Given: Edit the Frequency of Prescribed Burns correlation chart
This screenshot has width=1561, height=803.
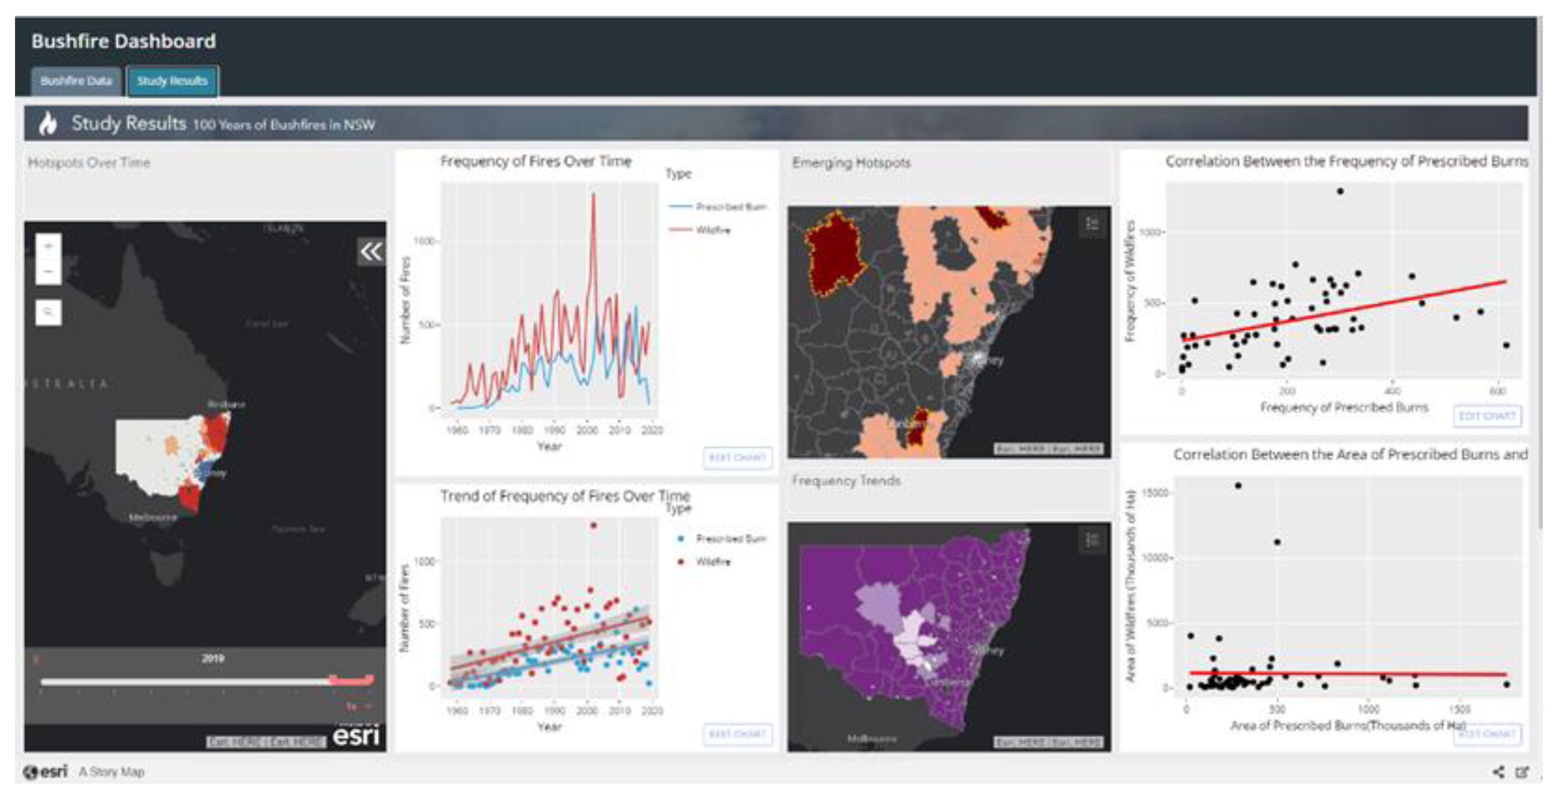Looking at the screenshot, I should point(1487,416).
